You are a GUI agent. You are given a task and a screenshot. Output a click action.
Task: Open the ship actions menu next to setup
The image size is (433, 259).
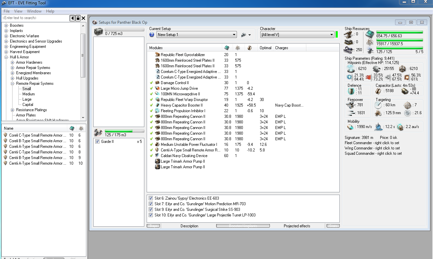[246, 35]
